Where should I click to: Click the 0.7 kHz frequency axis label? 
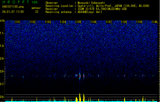click(x=2, y=84)
